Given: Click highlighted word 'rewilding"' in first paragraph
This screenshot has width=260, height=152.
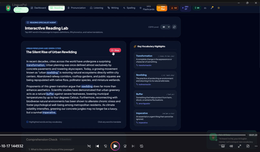Looking at the screenshot, I should tap(53, 73).
